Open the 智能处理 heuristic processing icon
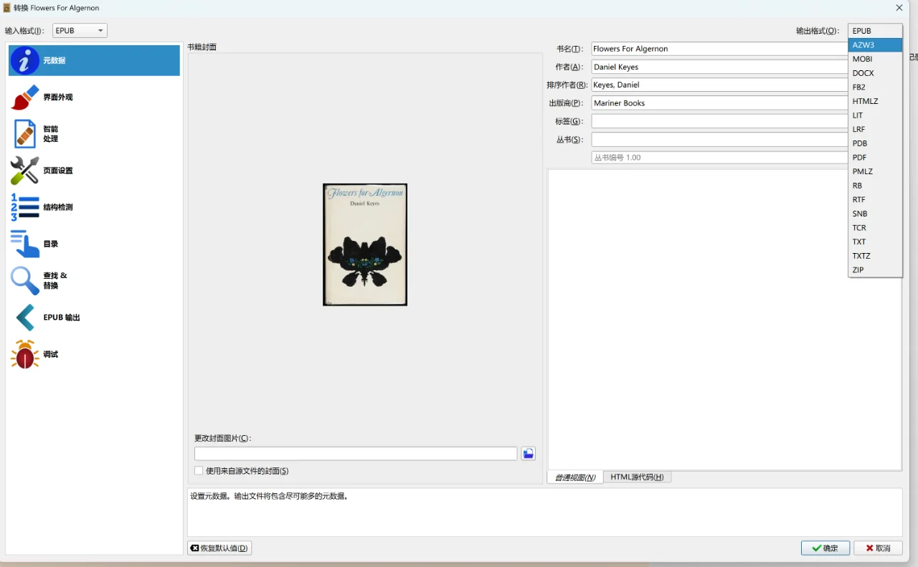This screenshot has height=567, width=918. coord(24,134)
